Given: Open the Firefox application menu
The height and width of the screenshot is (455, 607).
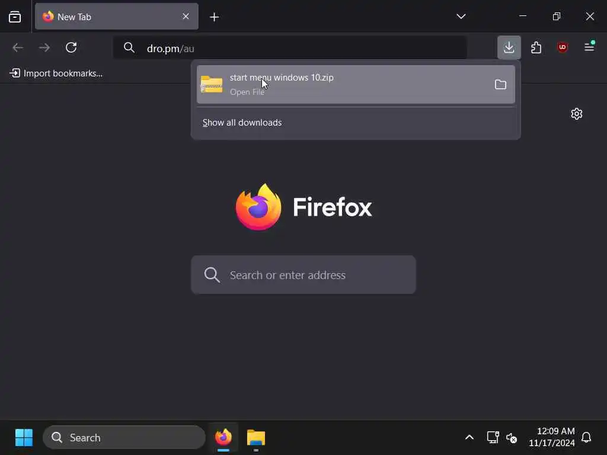Looking at the screenshot, I should 589,47.
